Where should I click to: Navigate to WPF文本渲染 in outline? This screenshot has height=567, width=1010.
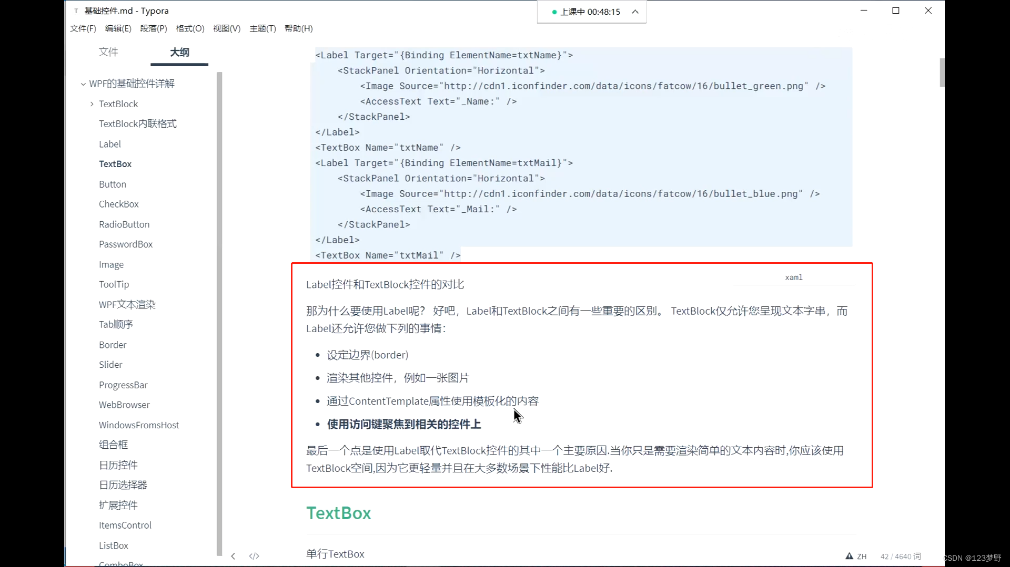pos(127,305)
